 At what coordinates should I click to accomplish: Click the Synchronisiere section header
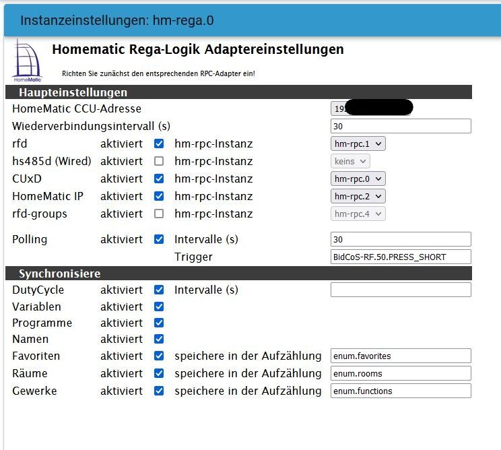click(238, 274)
